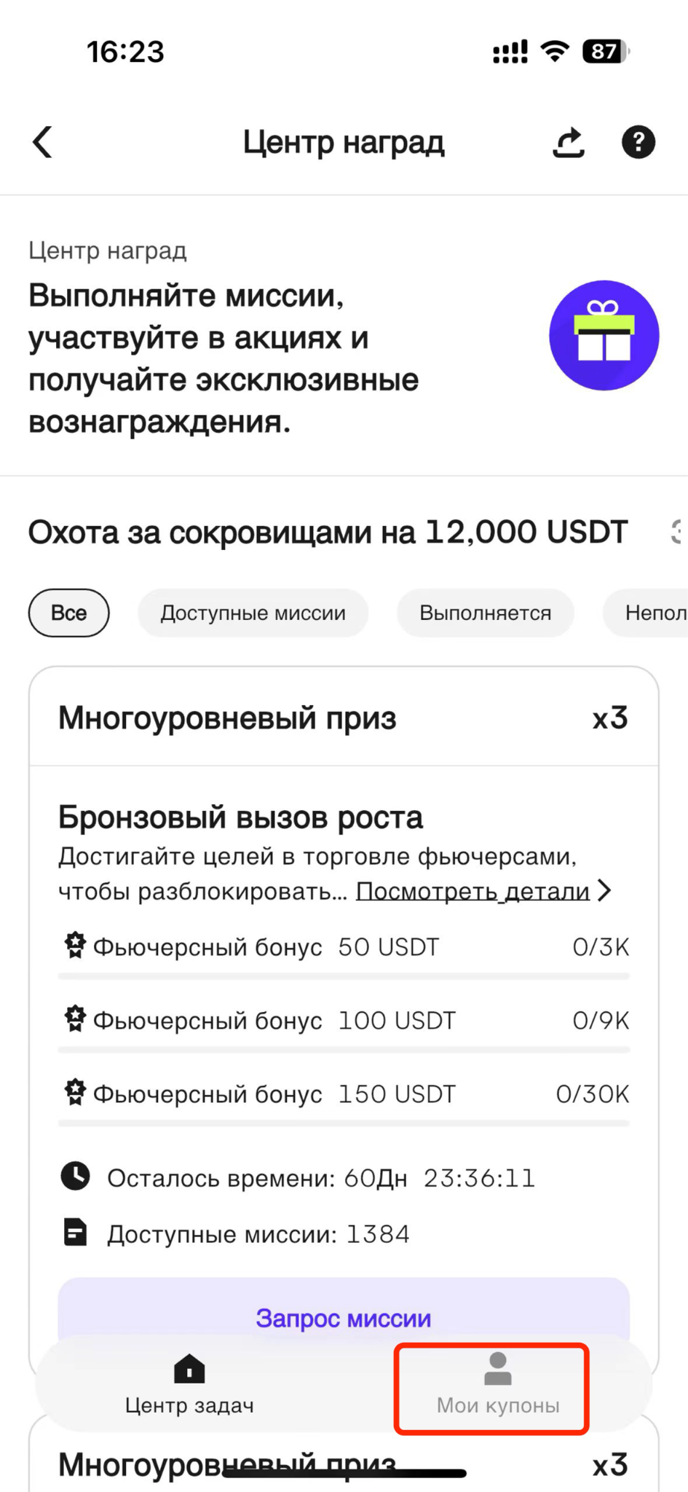Open the Посмотреть детали link
This screenshot has height=1492, width=688.
(472, 891)
